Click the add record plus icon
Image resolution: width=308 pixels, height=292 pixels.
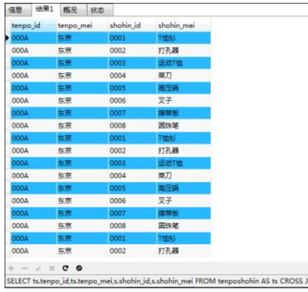(x=11, y=268)
